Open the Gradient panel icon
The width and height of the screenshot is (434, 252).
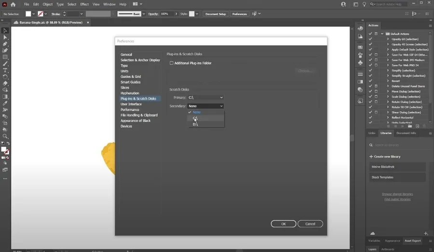(360, 81)
